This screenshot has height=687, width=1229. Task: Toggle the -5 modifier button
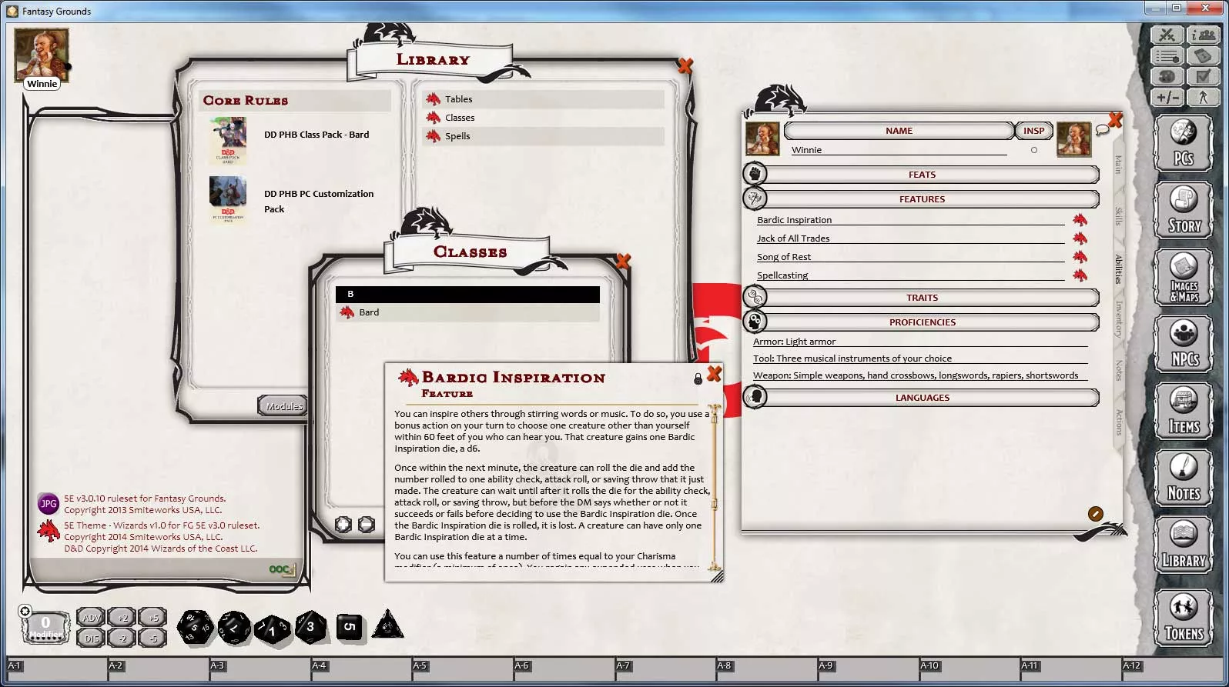(152, 638)
